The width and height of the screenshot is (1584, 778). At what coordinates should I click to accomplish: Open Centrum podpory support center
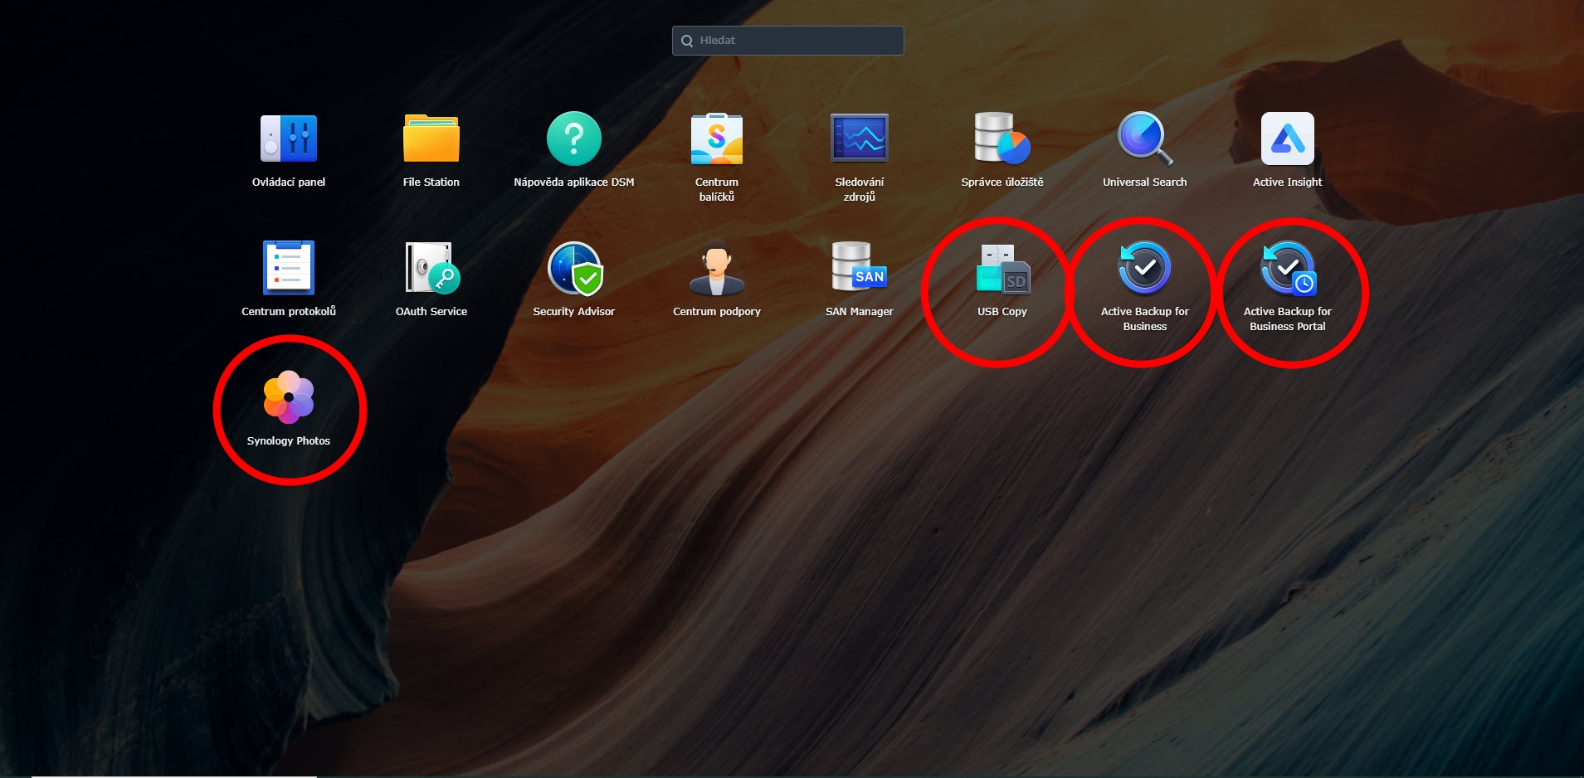[x=716, y=269]
